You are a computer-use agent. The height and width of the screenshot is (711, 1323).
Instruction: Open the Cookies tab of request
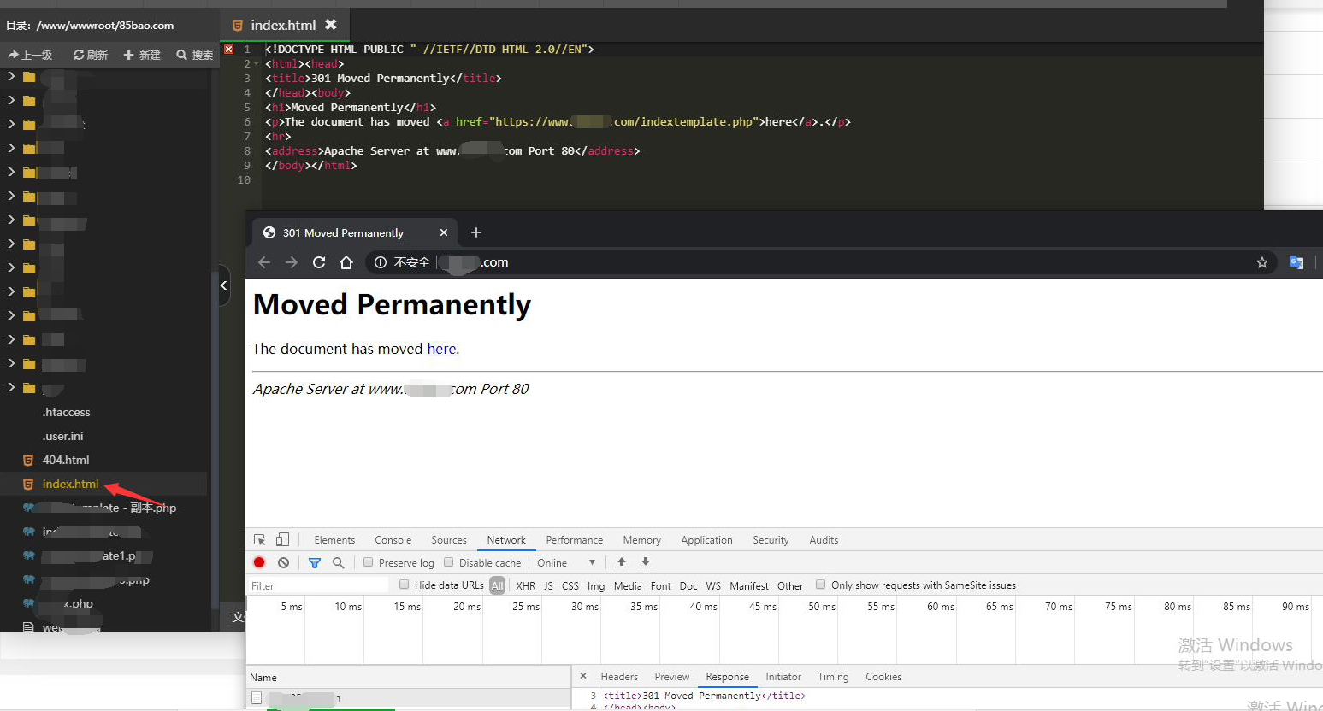coord(883,677)
